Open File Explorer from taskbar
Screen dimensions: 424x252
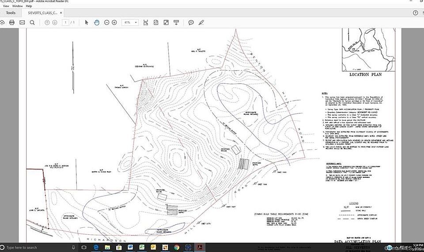point(107,248)
